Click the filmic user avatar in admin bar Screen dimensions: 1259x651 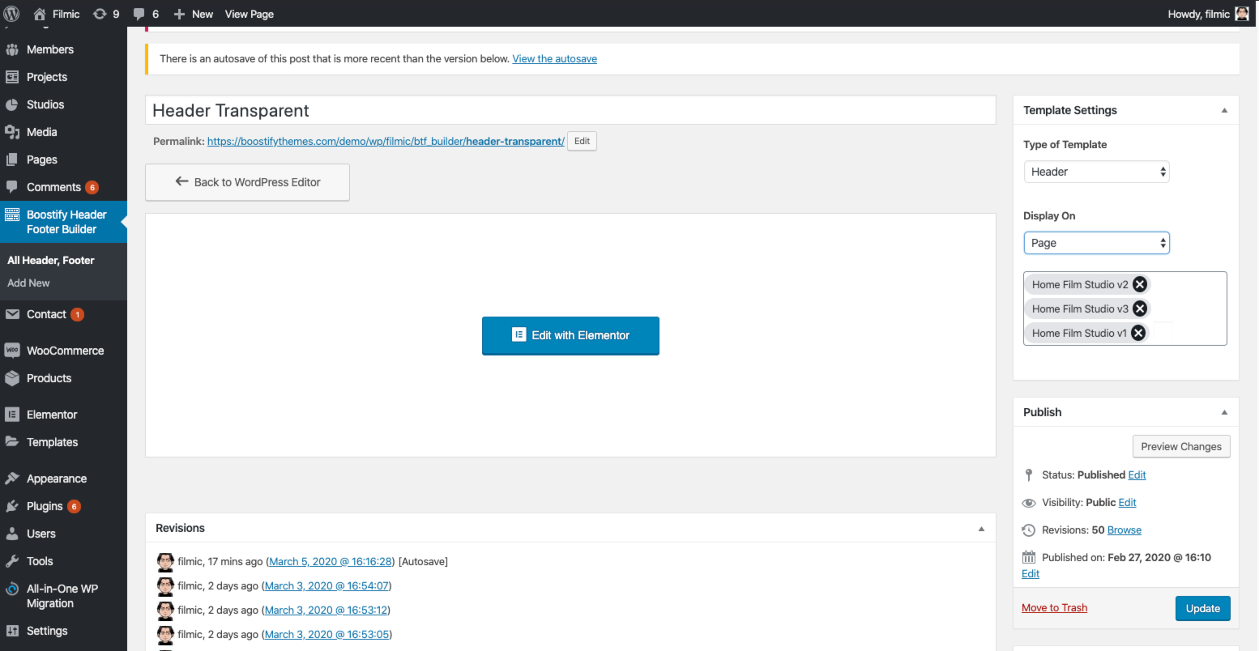pyautogui.click(x=1242, y=14)
